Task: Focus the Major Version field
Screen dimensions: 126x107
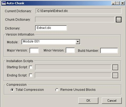Action: tap(34, 50)
